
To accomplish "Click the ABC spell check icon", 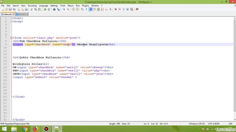I will click(137, 10).
